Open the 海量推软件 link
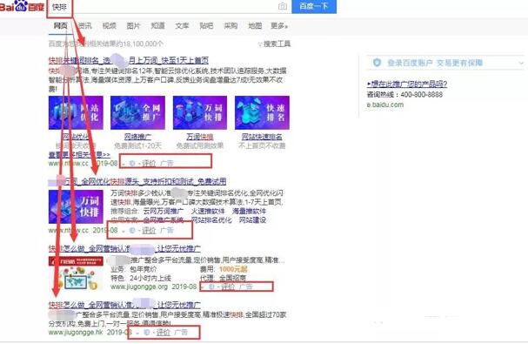Viewport: 528px width, 344px height. (249, 211)
